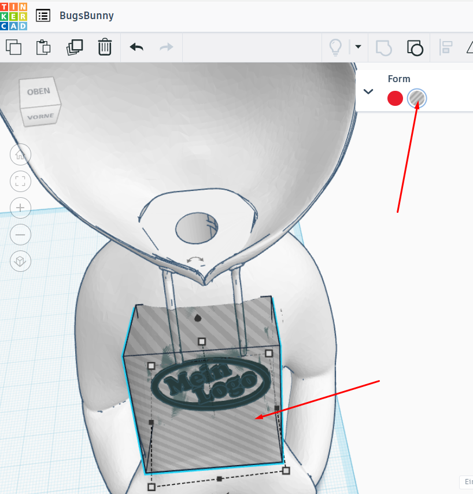Copy the selected shape
This screenshot has height=494, width=473.
13,47
